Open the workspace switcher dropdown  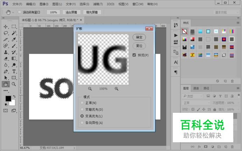226,12
